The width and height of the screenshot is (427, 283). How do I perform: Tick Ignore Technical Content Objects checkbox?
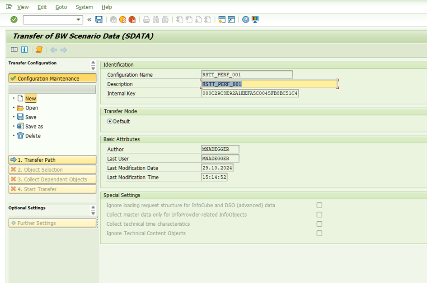tap(319, 233)
